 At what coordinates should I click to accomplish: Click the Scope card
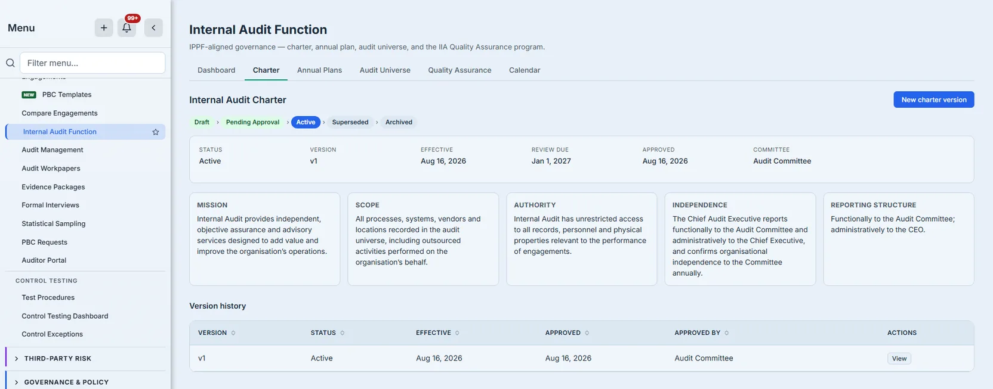tap(423, 239)
